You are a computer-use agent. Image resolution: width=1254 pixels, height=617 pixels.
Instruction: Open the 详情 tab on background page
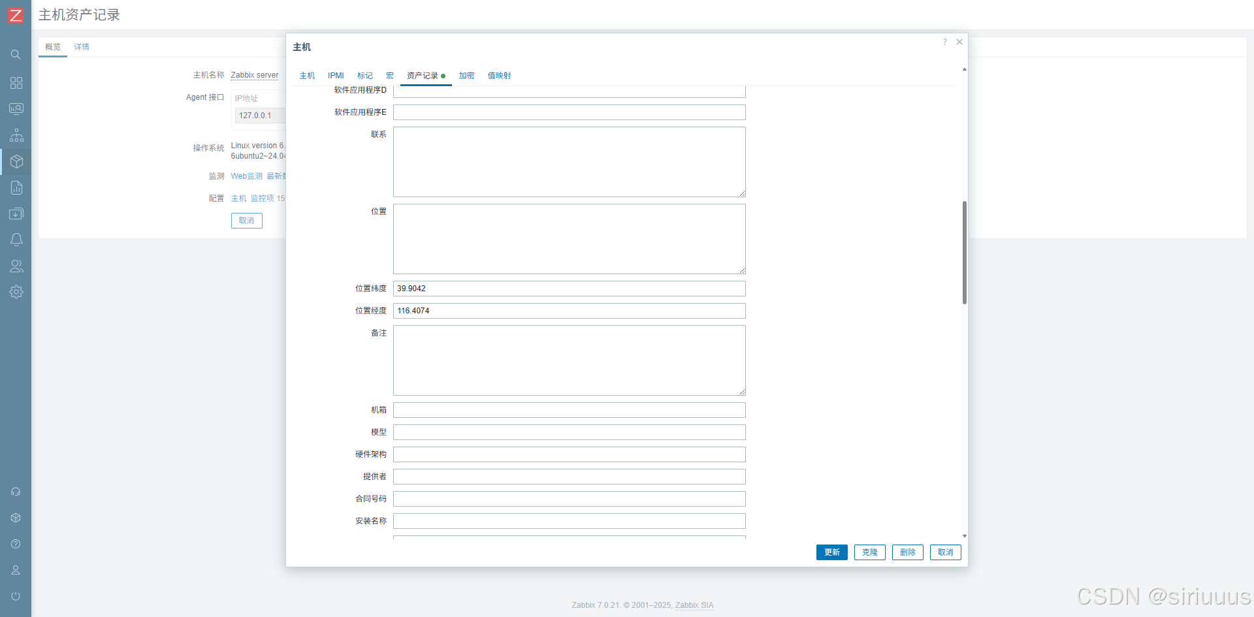pyautogui.click(x=82, y=47)
